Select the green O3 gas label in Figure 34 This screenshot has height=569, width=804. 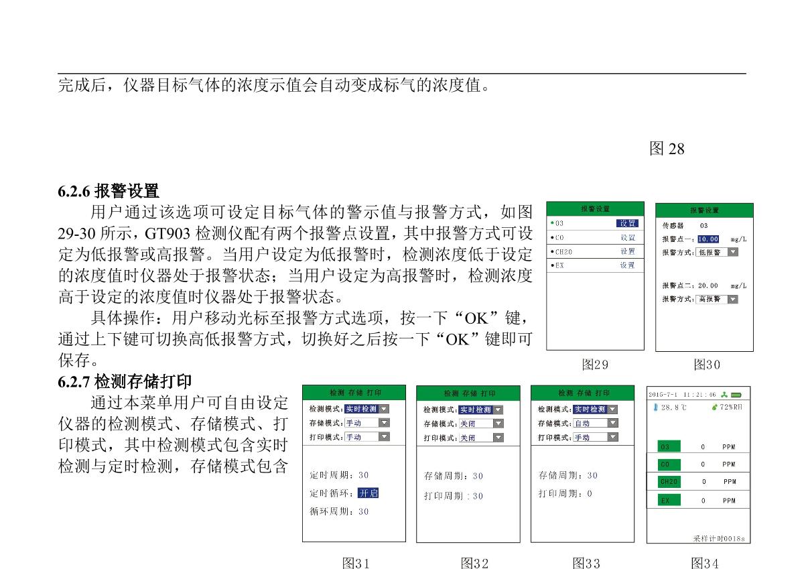tap(669, 446)
